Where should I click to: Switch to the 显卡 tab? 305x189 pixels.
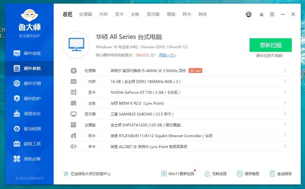click(119, 14)
